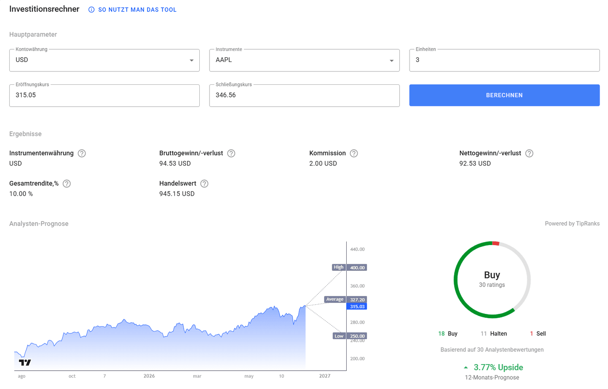Click the '11 Halten' rating count
The height and width of the screenshot is (389, 608).
coord(494,334)
